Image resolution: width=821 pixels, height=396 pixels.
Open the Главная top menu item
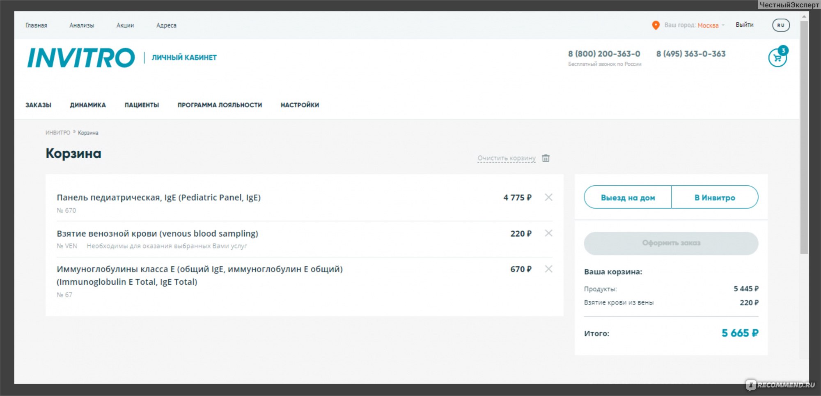pyautogui.click(x=36, y=25)
